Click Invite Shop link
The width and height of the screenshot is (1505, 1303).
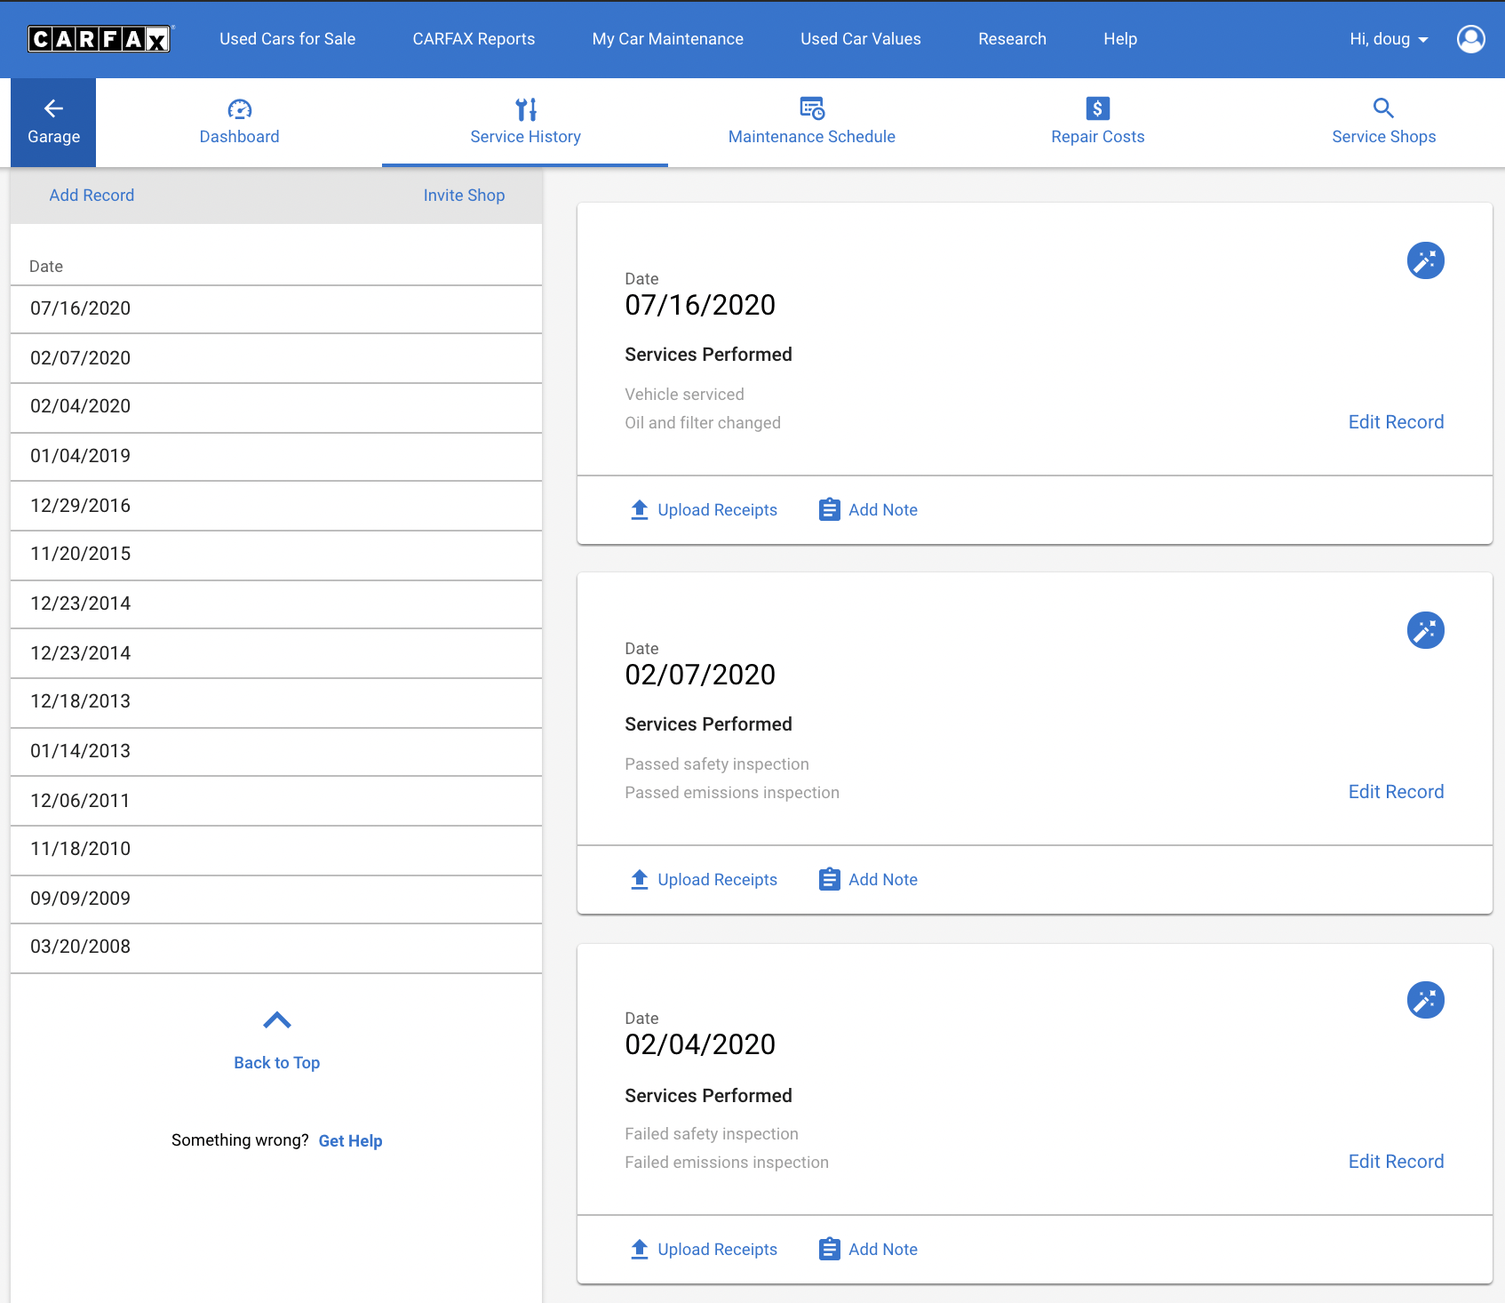point(464,196)
